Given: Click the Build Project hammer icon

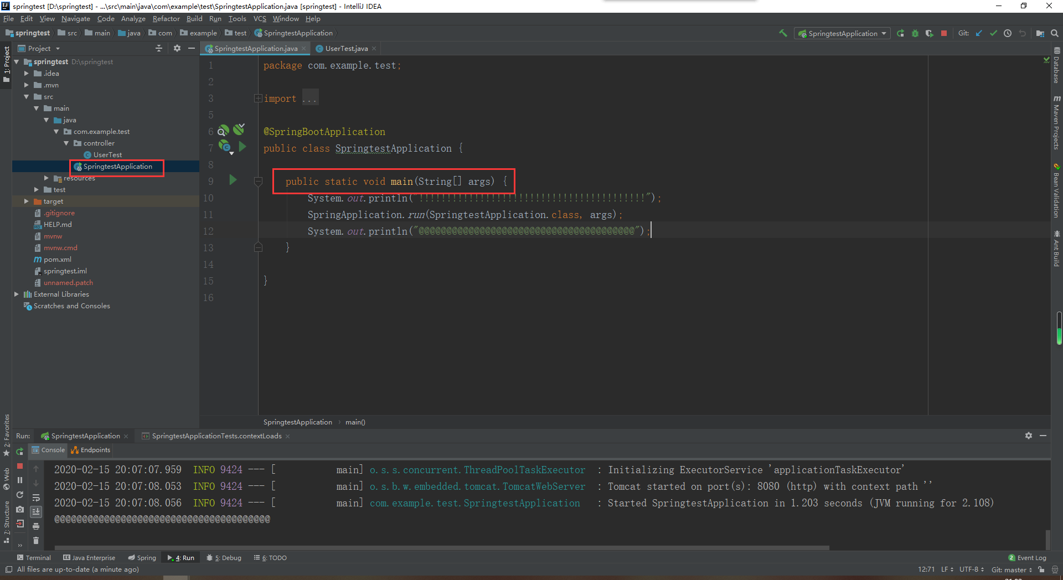Looking at the screenshot, I should (783, 33).
